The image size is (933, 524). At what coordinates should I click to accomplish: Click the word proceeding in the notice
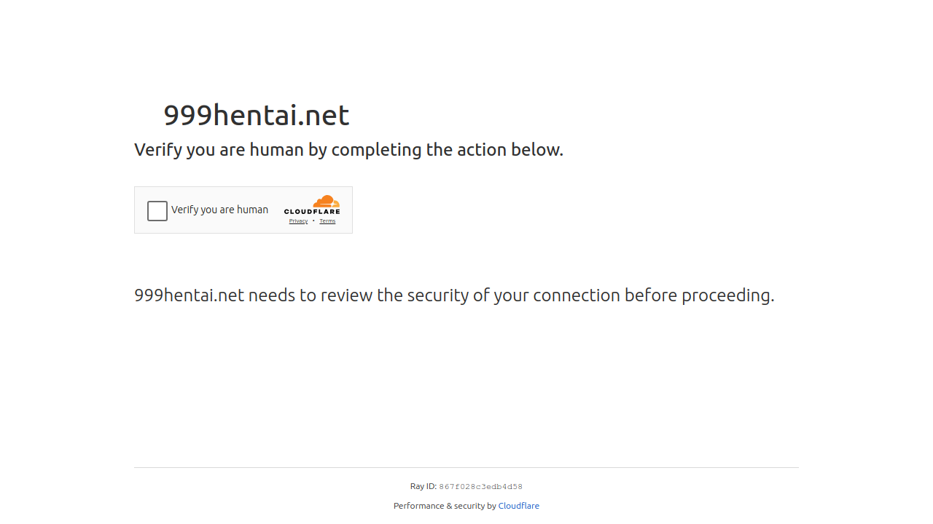point(727,295)
